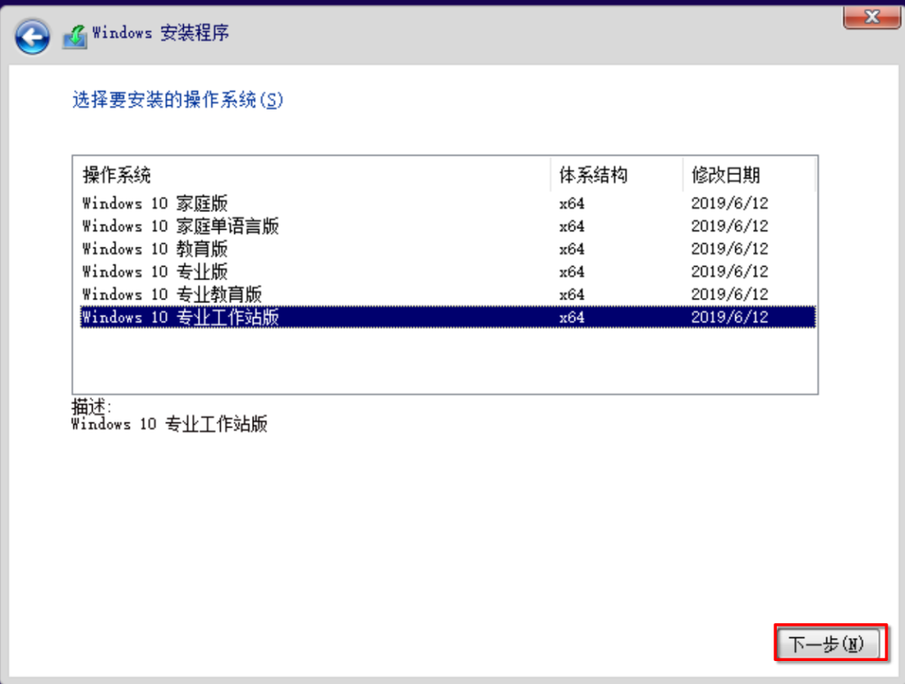Click the 操作系统 column header
Viewport: 905px width, 684px height.
[x=117, y=175]
